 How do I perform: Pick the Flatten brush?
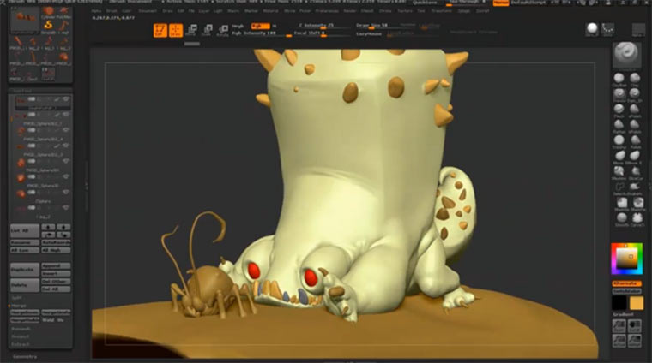pos(619,125)
